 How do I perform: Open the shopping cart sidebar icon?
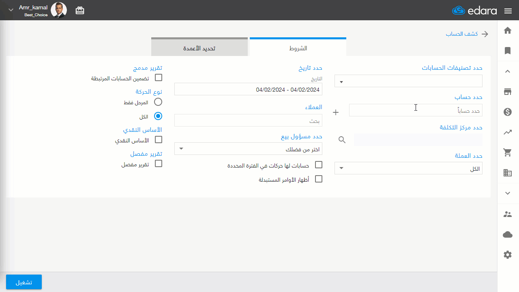(x=508, y=152)
